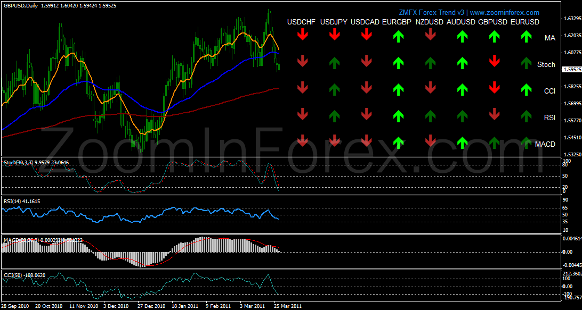Select the USDCAD MA down arrow
Image resolution: width=582 pixels, height=310 pixels.
point(366,35)
